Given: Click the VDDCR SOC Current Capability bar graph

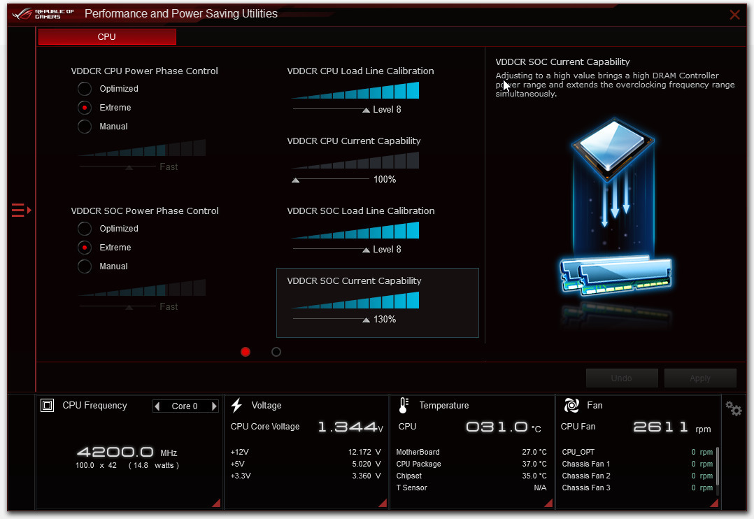Looking at the screenshot, I should click(x=355, y=300).
